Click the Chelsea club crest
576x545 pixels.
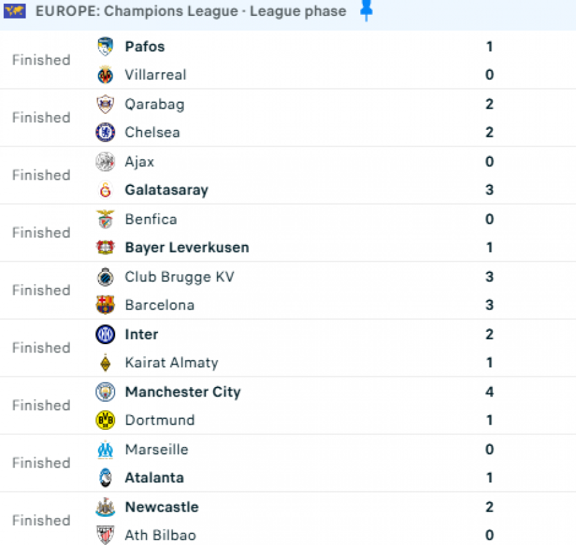click(106, 132)
